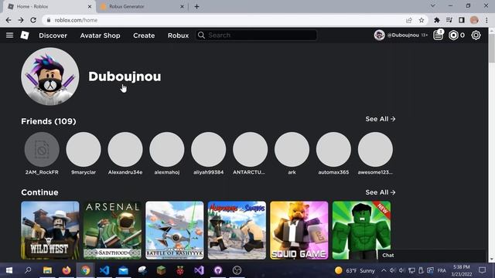
Task: Open the Chrome three-dot menu
Action: pos(486,20)
